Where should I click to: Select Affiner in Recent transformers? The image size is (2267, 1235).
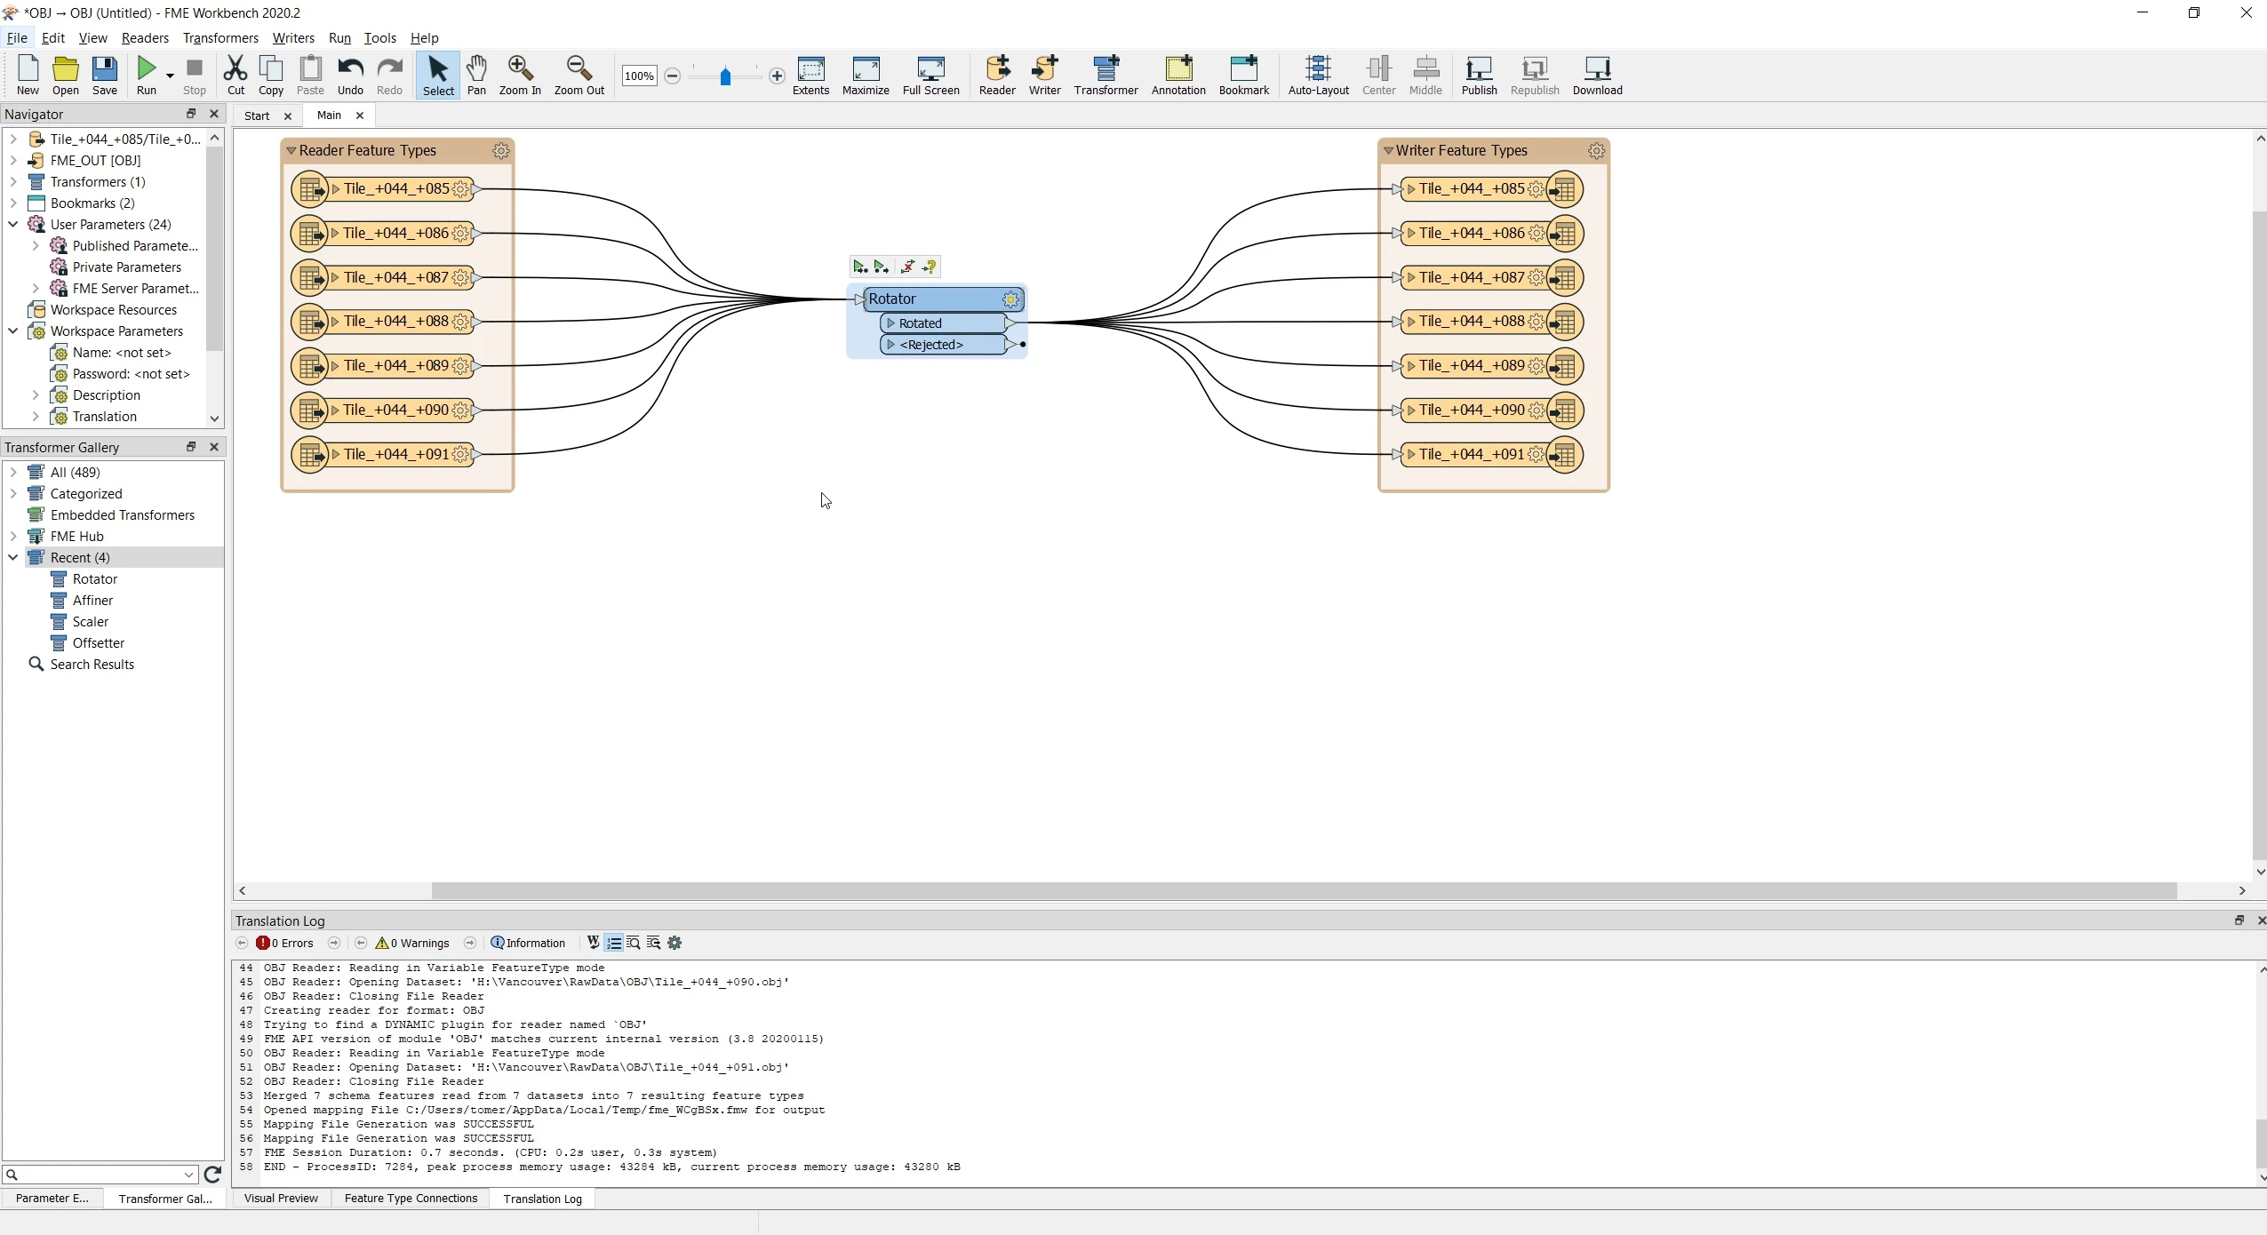pos(92,601)
